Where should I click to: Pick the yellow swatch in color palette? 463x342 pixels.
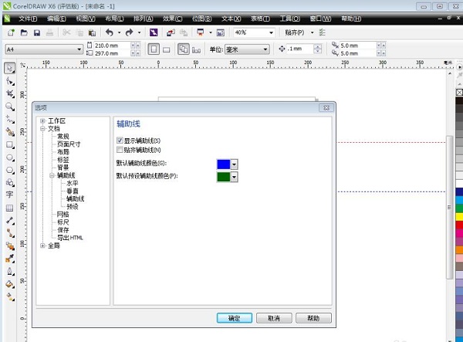click(x=459, y=216)
